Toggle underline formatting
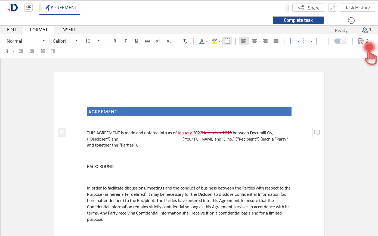The image size is (378, 236). coord(136,41)
